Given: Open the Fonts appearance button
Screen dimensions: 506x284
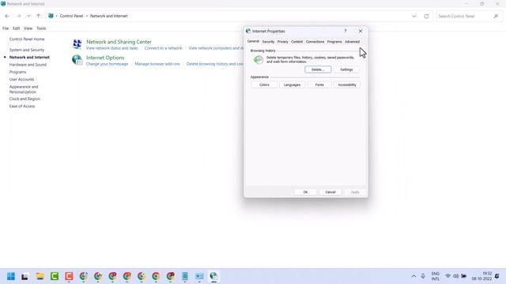Looking at the screenshot, I should [x=319, y=84].
